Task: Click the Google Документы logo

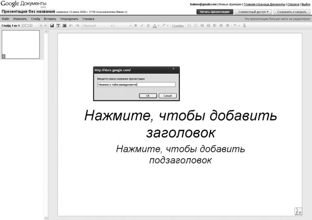Action: 23,4
